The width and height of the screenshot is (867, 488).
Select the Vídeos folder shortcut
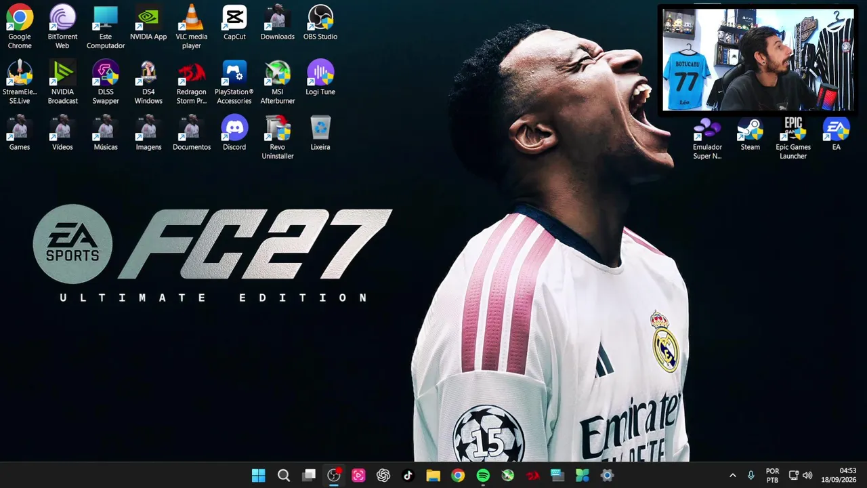coord(62,133)
